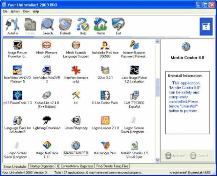The width and height of the screenshot is (217, 176).
Task: Open the Help menu
Action: [x=36, y=11]
